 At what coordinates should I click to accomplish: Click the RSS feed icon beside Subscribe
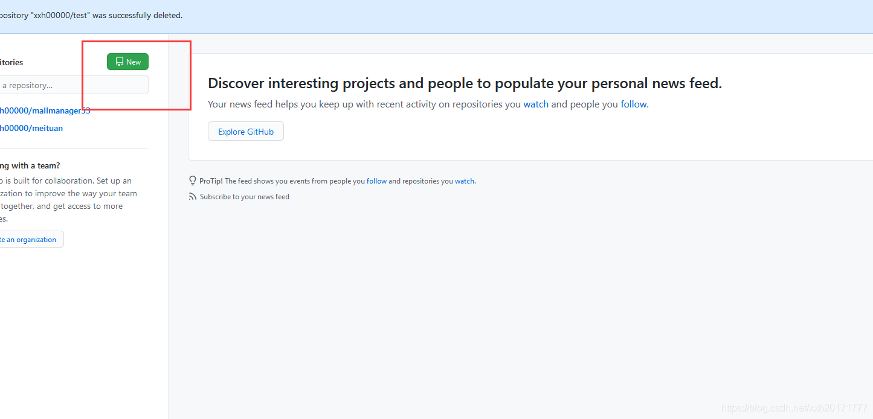click(193, 197)
